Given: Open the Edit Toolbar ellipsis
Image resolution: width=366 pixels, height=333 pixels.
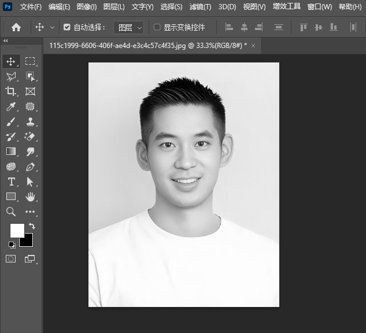Looking at the screenshot, I should pos(30,212).
